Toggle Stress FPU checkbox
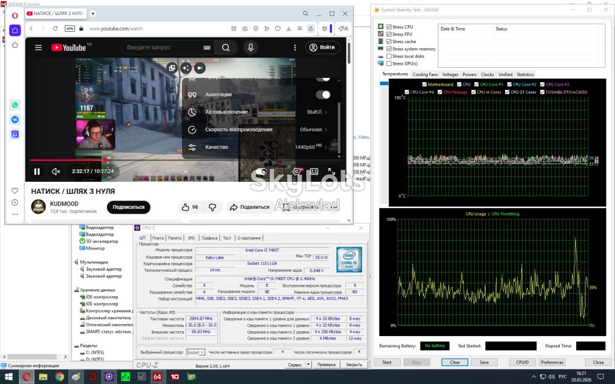The image size is (615, 384). pyautogui.click(x=389, y=34)
